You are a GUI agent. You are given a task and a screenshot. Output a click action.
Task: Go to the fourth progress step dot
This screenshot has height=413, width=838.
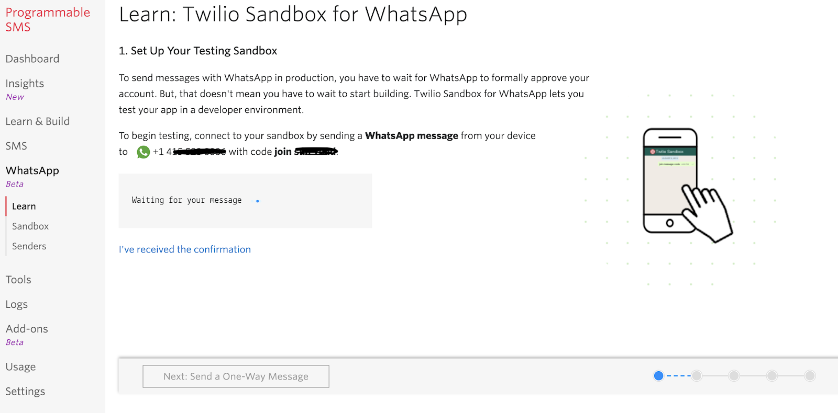[772, 376]
